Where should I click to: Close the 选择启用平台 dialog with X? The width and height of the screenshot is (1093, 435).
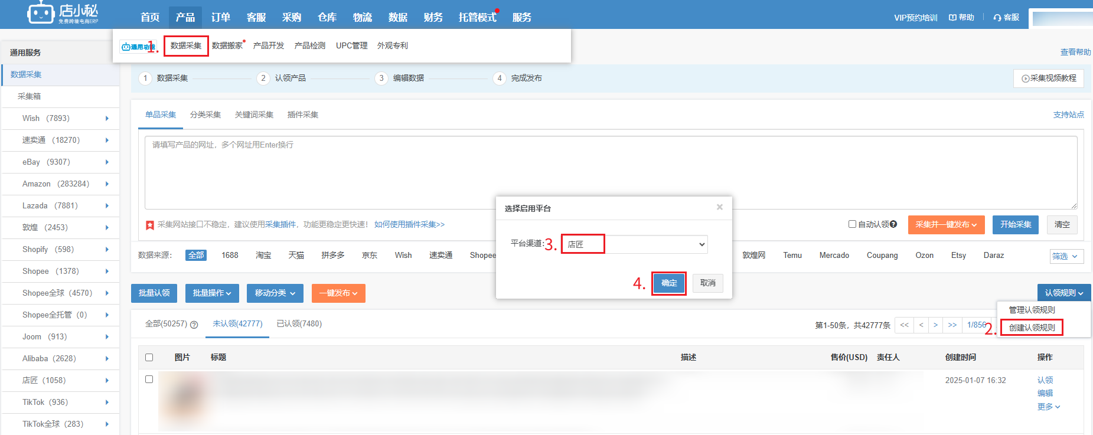719,207
